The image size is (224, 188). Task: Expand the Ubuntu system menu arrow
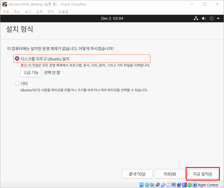tap(218, 18)
